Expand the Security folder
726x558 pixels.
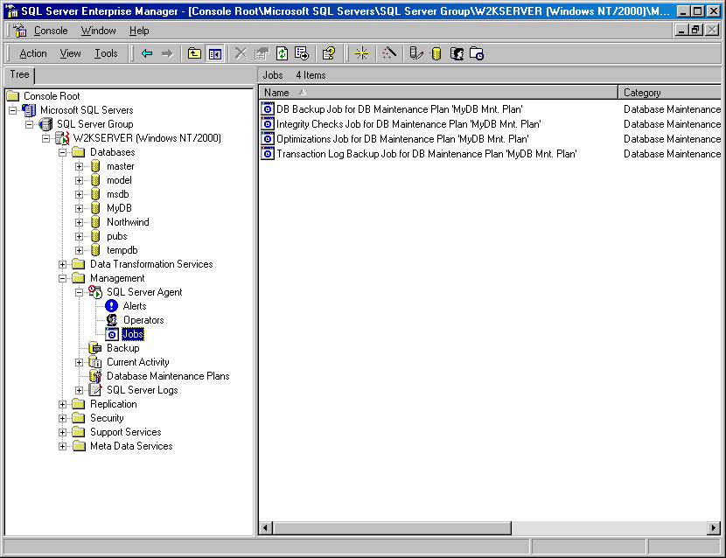[62, 418]
